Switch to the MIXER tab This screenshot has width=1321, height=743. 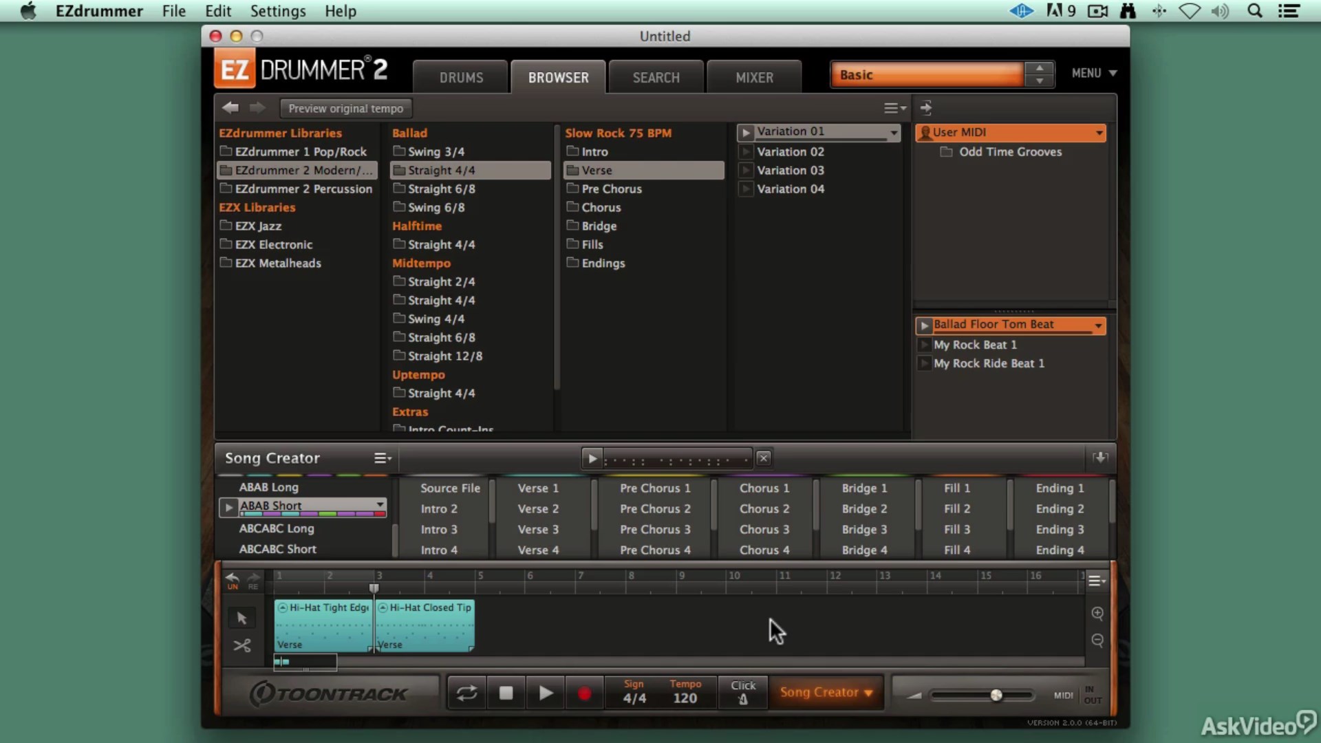[x=754, y=76]
